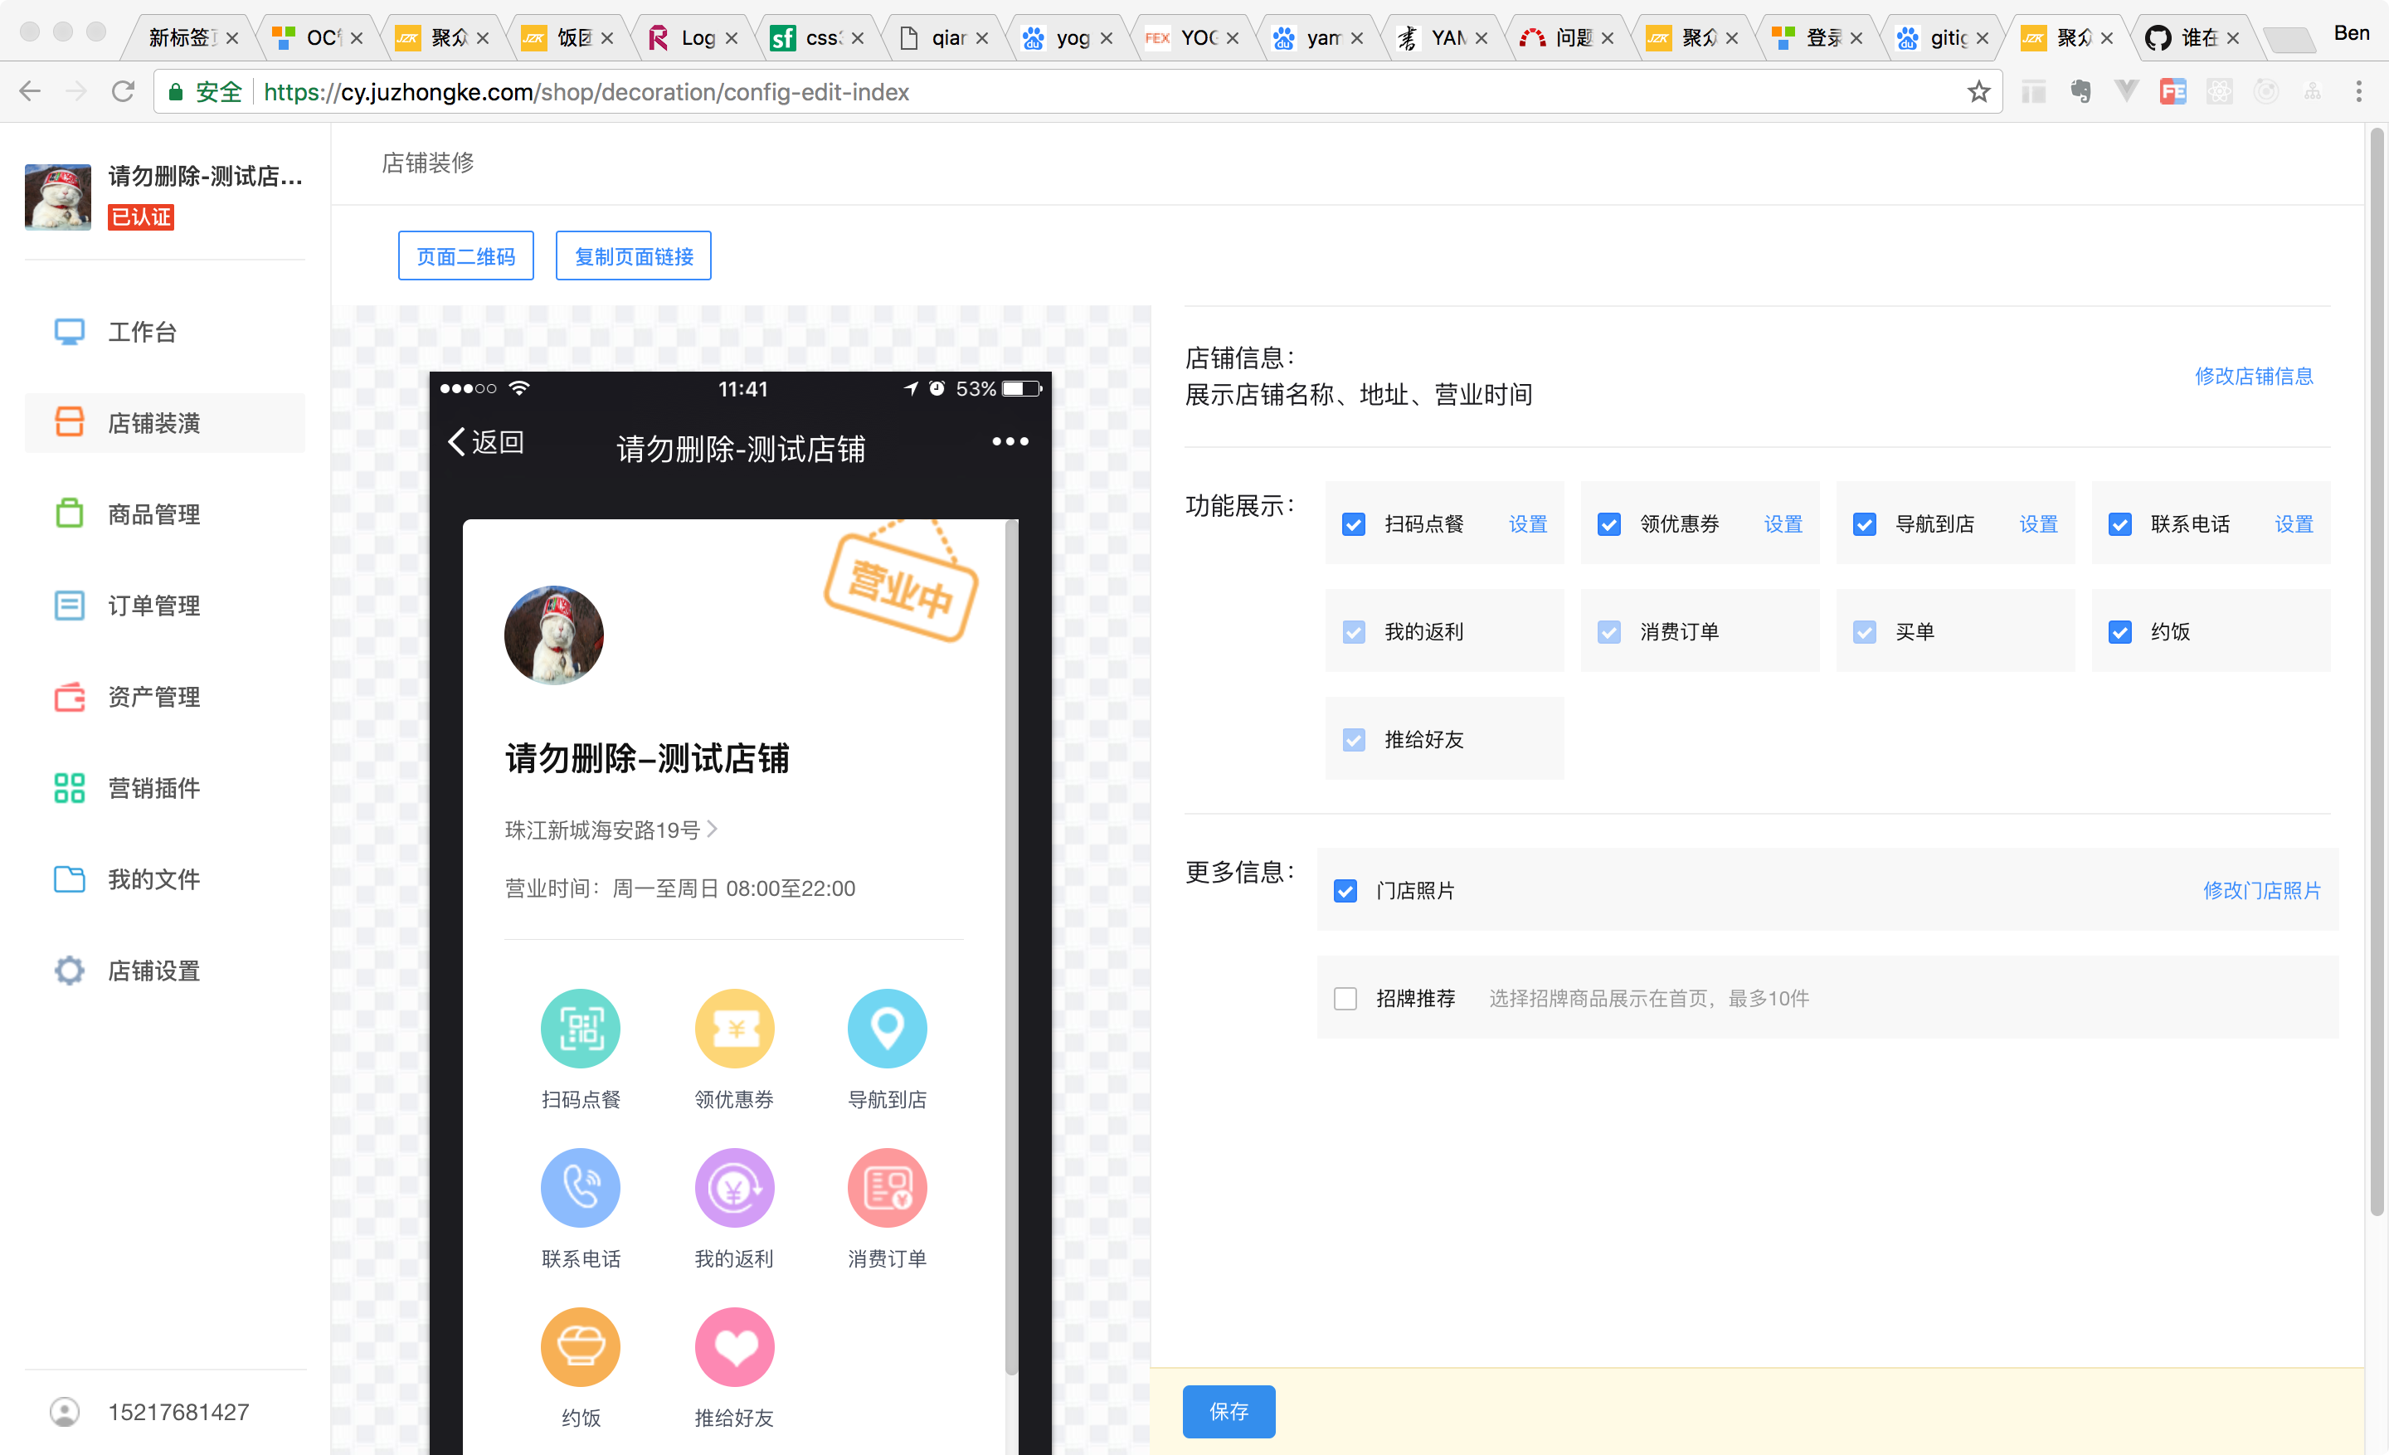Click the 消费订单 order icon in preview

point(887,1187)
